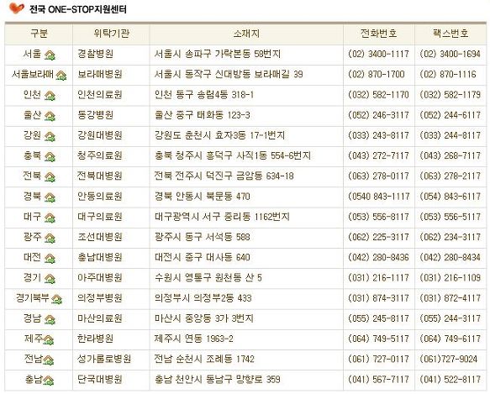Click the home icon in the 충남 row
Image resolution: width=490 pixels, height=394 pixels.
point(49,381)
